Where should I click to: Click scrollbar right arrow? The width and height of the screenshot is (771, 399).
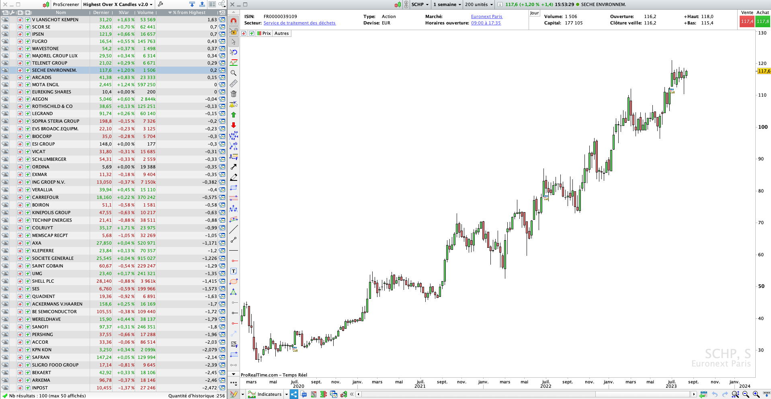click(693, 394)
